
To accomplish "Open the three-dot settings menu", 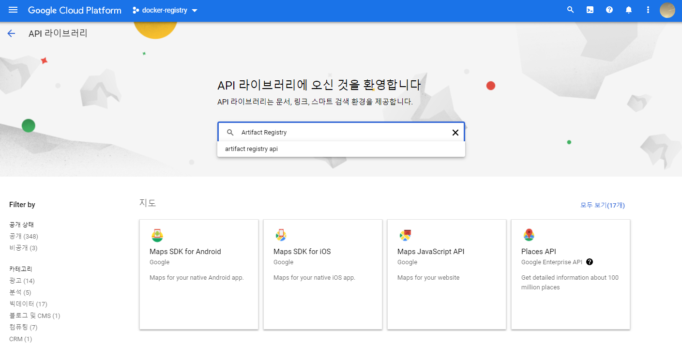I will [x=648, y=10].
